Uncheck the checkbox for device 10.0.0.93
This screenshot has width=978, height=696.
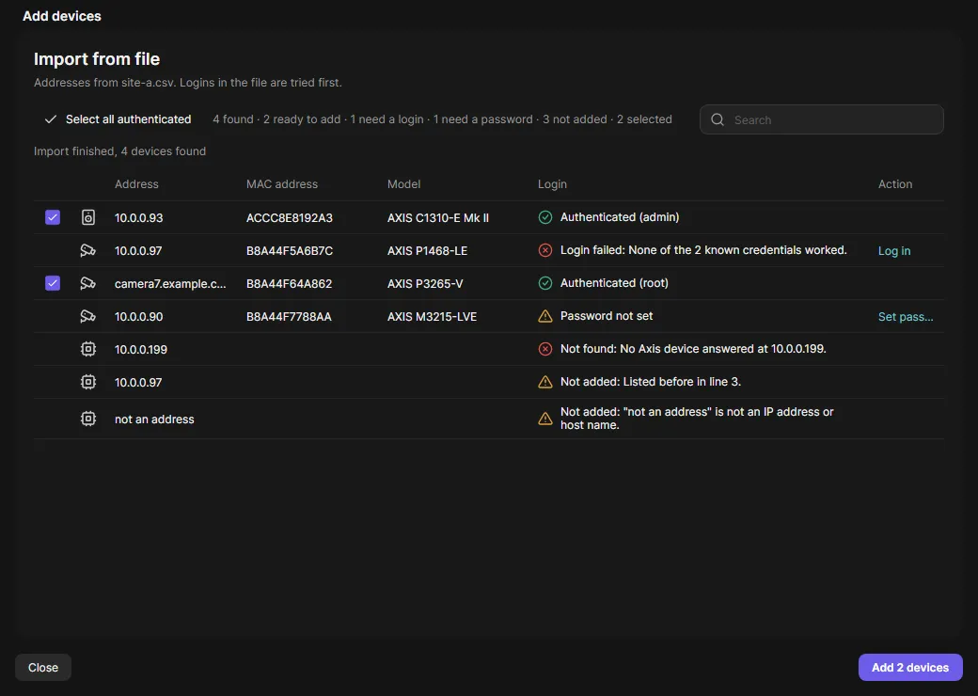click(x=53, y=217)
